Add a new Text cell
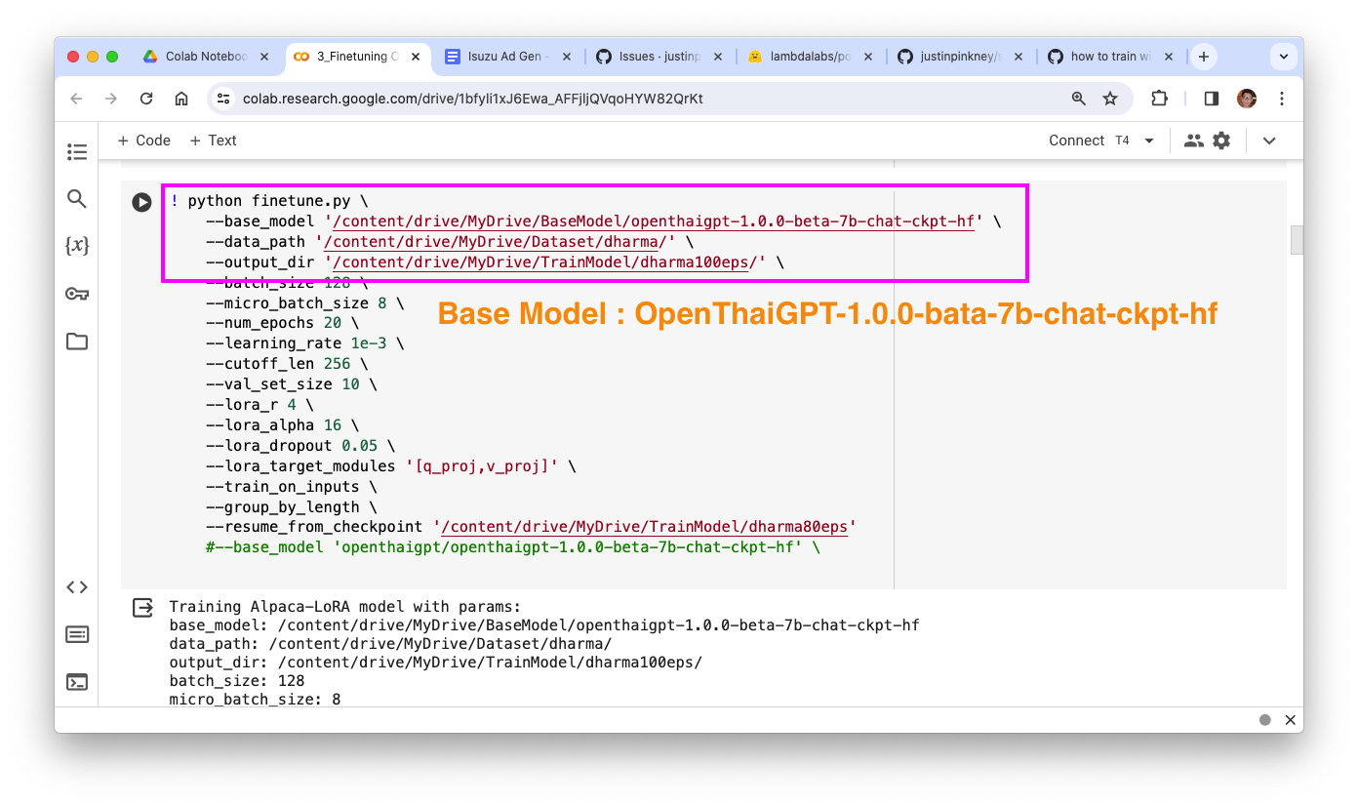The height and width of the screenshot is (805, 1358). [213, 141]
